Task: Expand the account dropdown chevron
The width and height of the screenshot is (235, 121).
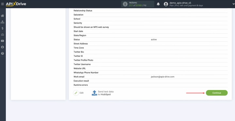Action: [x=233, y=4]
